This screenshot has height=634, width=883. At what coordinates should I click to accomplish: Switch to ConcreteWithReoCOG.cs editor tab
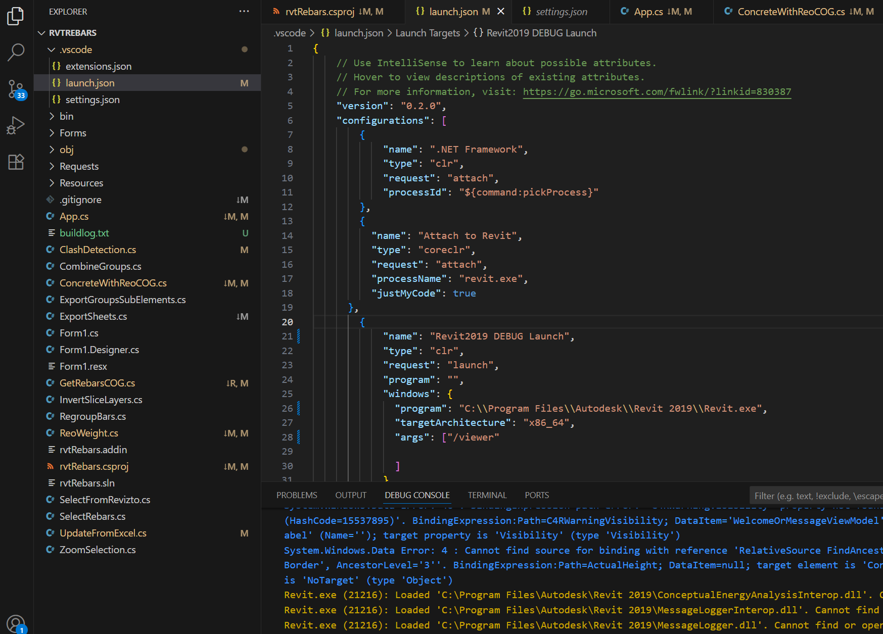pyautogui.click(x=799, y=11)
